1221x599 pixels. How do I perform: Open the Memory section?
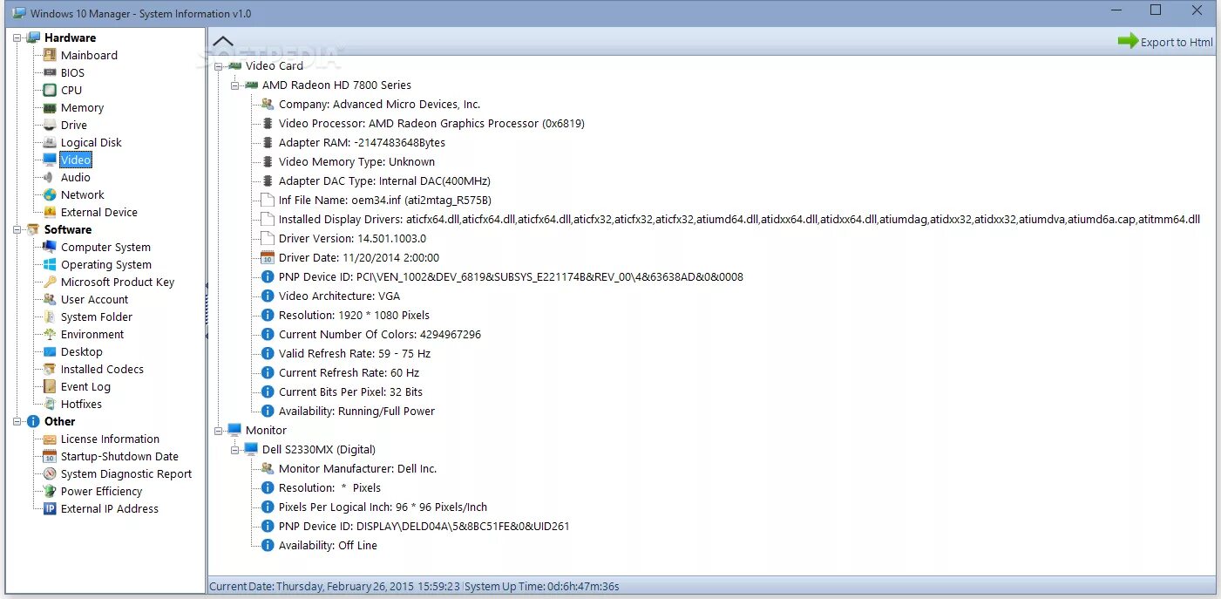click(x=82, y=107)
